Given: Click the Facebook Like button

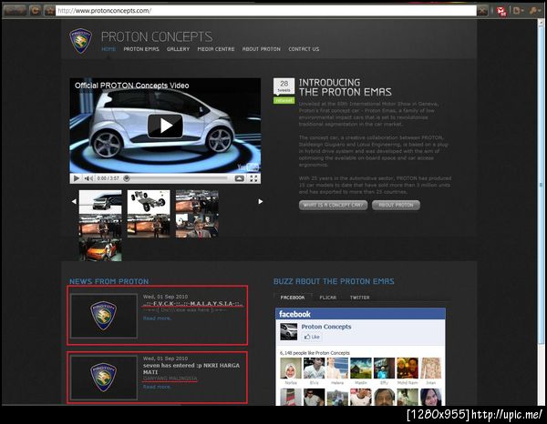Looking at the screenshot, I should coord(312,337).
